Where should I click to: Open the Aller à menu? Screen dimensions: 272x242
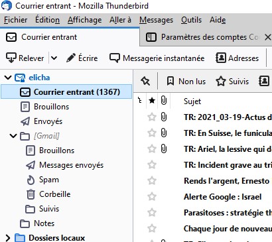pos(120,20)
